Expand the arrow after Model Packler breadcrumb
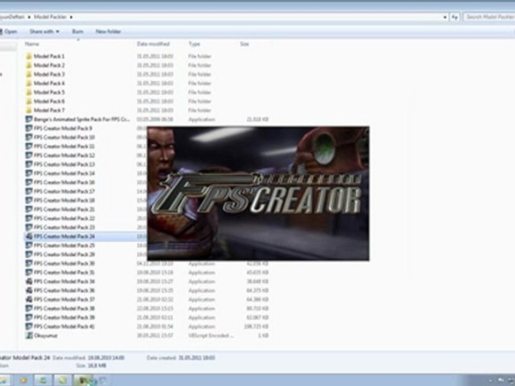The image size is (515, 386). (71, 17)
